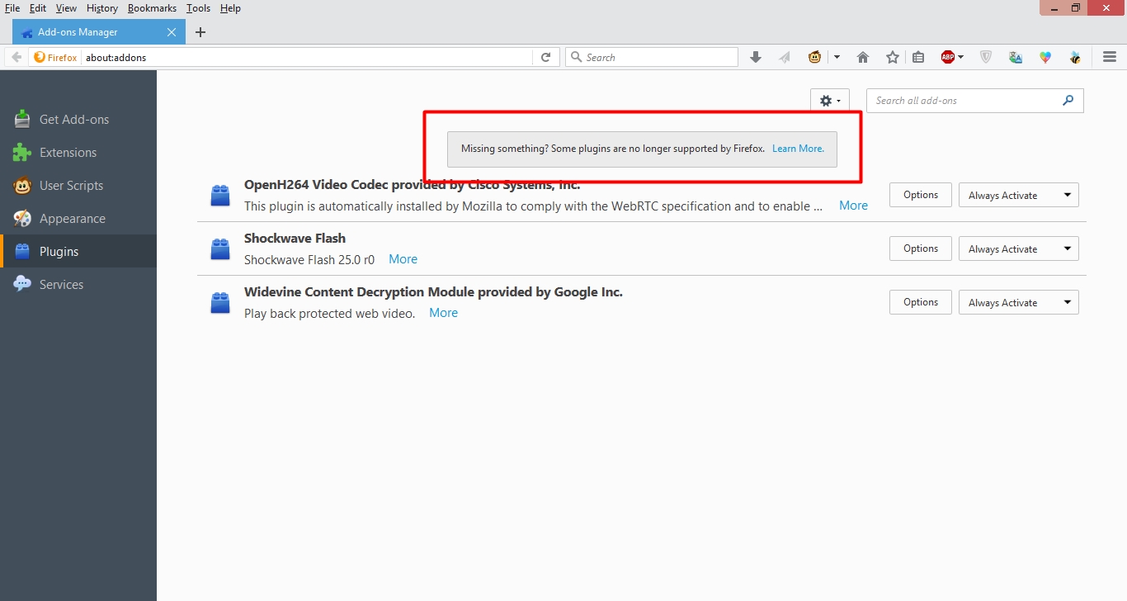Switch to User Scripts category

point(71,186)
